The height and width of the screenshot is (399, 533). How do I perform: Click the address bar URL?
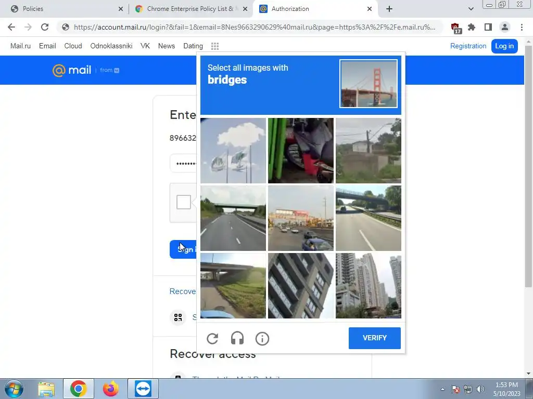pyautogui.click(x=254, y=27)
